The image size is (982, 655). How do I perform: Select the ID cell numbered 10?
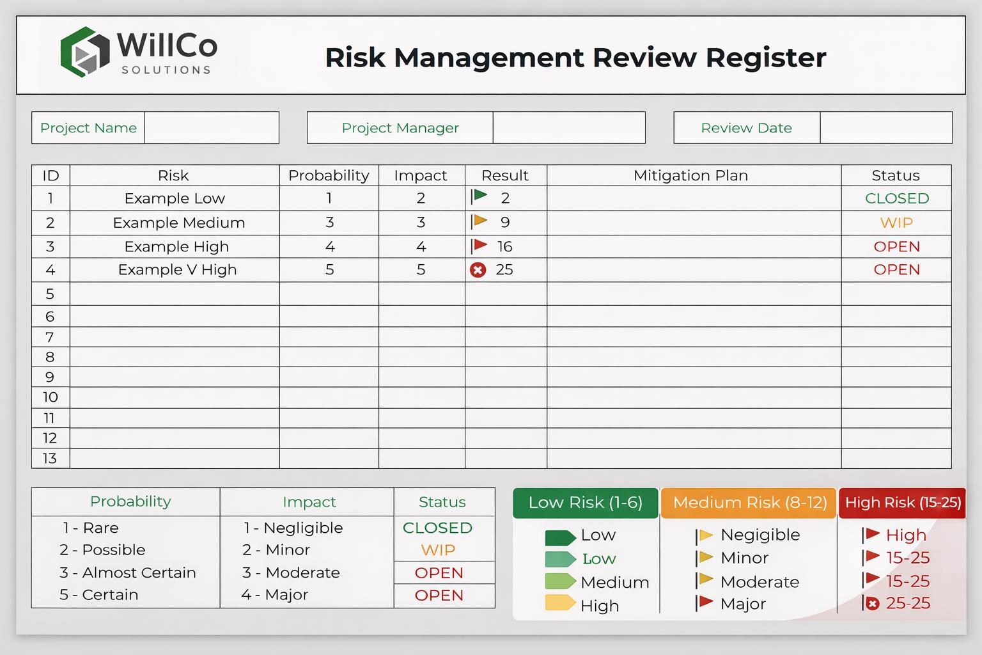pos(51,397)
